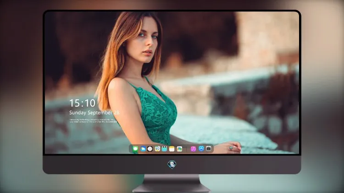Open the Clock app icon

click(150, 149)
